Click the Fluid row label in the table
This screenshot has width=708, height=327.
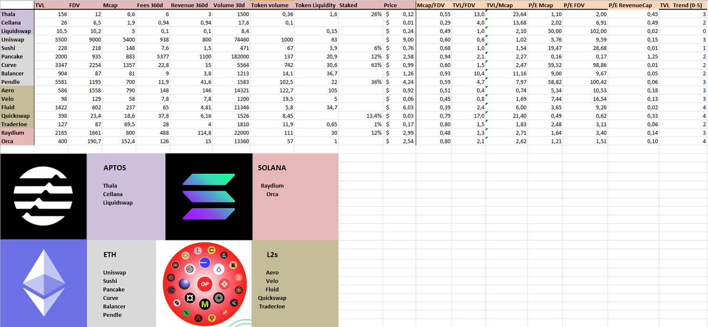point(17,107)
